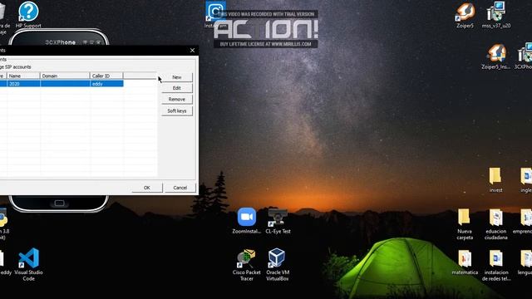Open 3CXPhone installer desktop icon
The height and width of the screenshot is (299, 532).
coord(524,56)
